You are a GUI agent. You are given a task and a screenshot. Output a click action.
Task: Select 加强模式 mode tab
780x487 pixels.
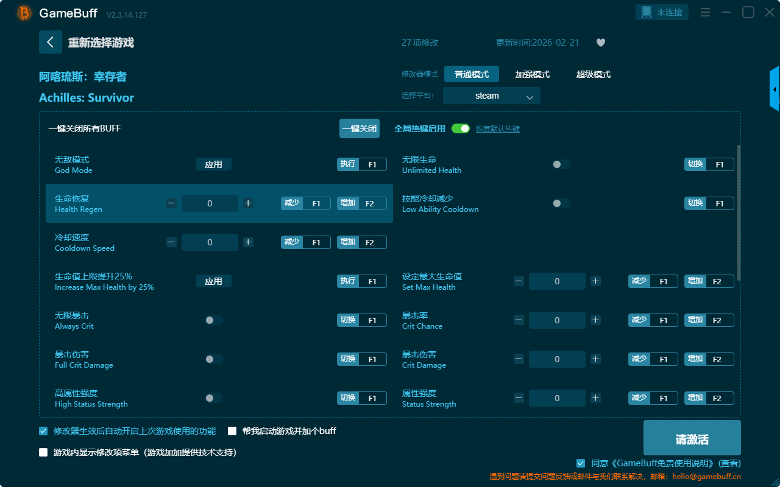coord(532,74)
